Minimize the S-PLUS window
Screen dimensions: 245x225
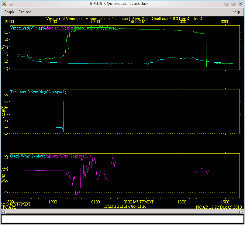pyautogui.click(x=227, y=3)
